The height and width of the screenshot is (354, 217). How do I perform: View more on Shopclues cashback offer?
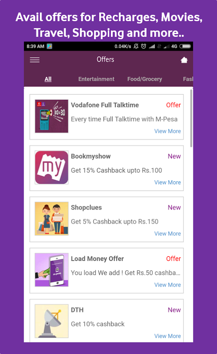point(167,234)
